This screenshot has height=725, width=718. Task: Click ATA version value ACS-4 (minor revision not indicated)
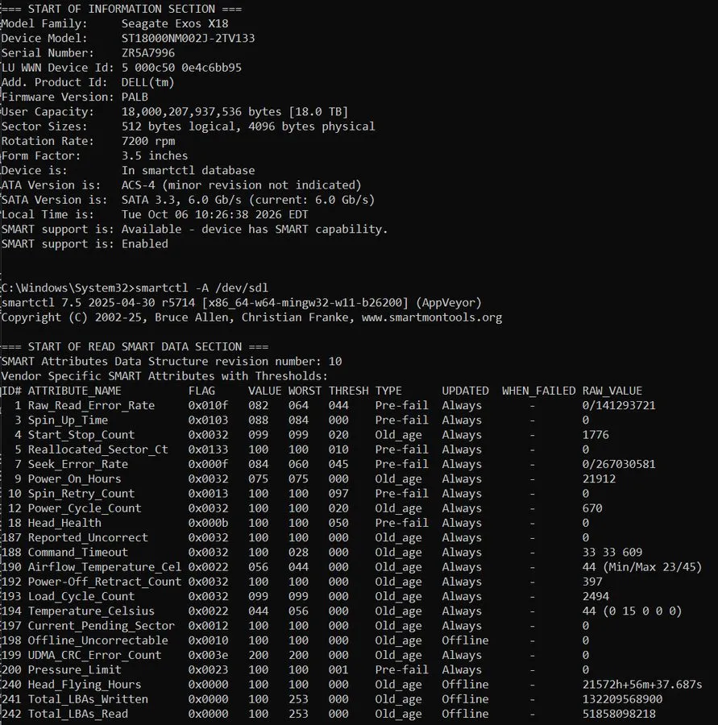click(x=241, y=185)
